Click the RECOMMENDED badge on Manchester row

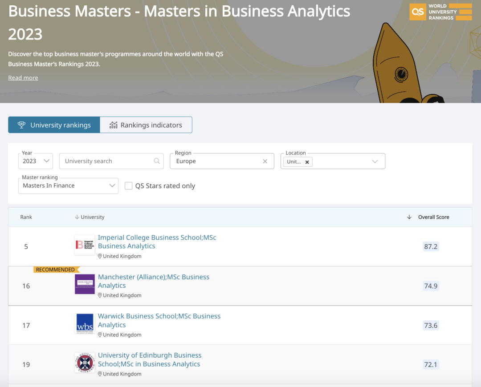(x=57, y=270)
